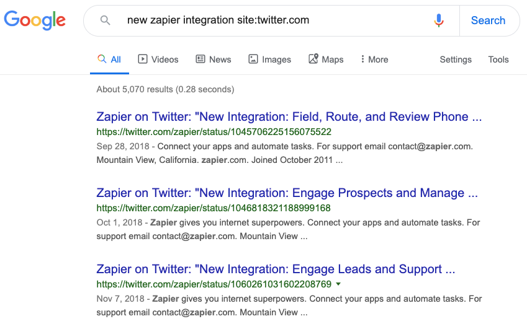Switch to the Maps tab

click(x=326, y=59)
